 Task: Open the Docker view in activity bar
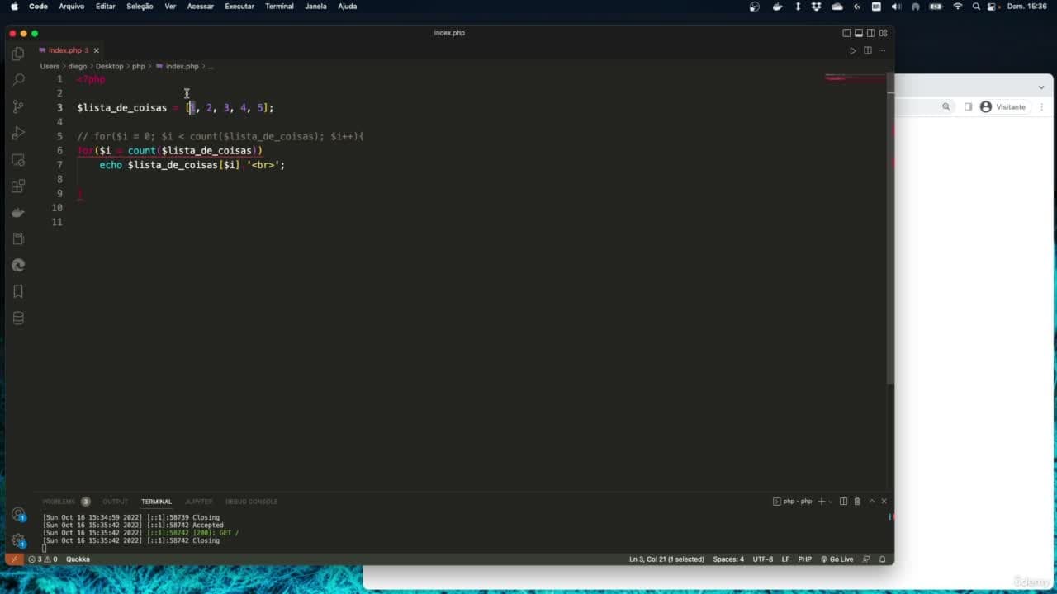18,212
